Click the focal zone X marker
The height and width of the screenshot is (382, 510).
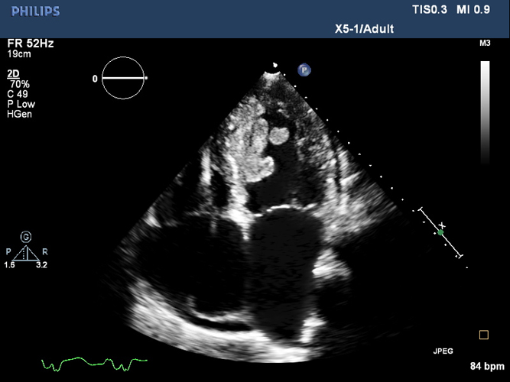coord(442,225)
